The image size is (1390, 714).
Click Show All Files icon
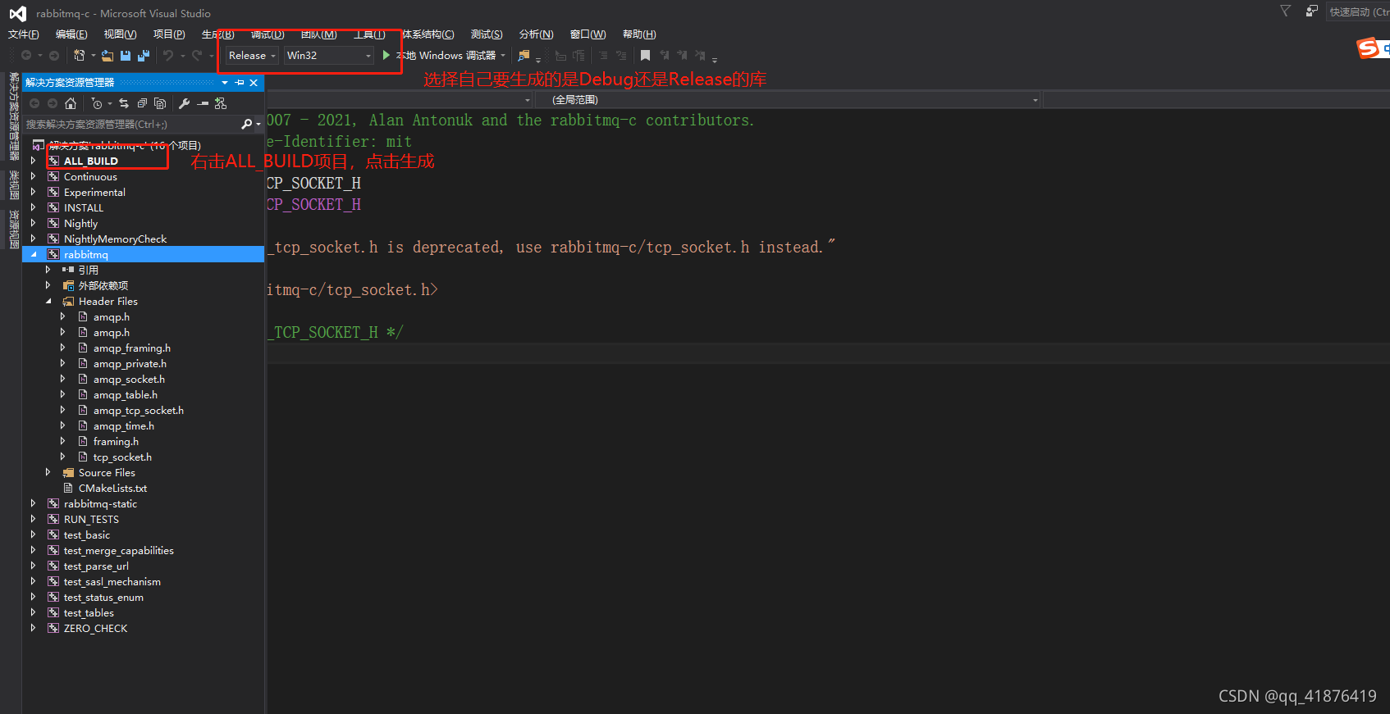pos(160,103)
